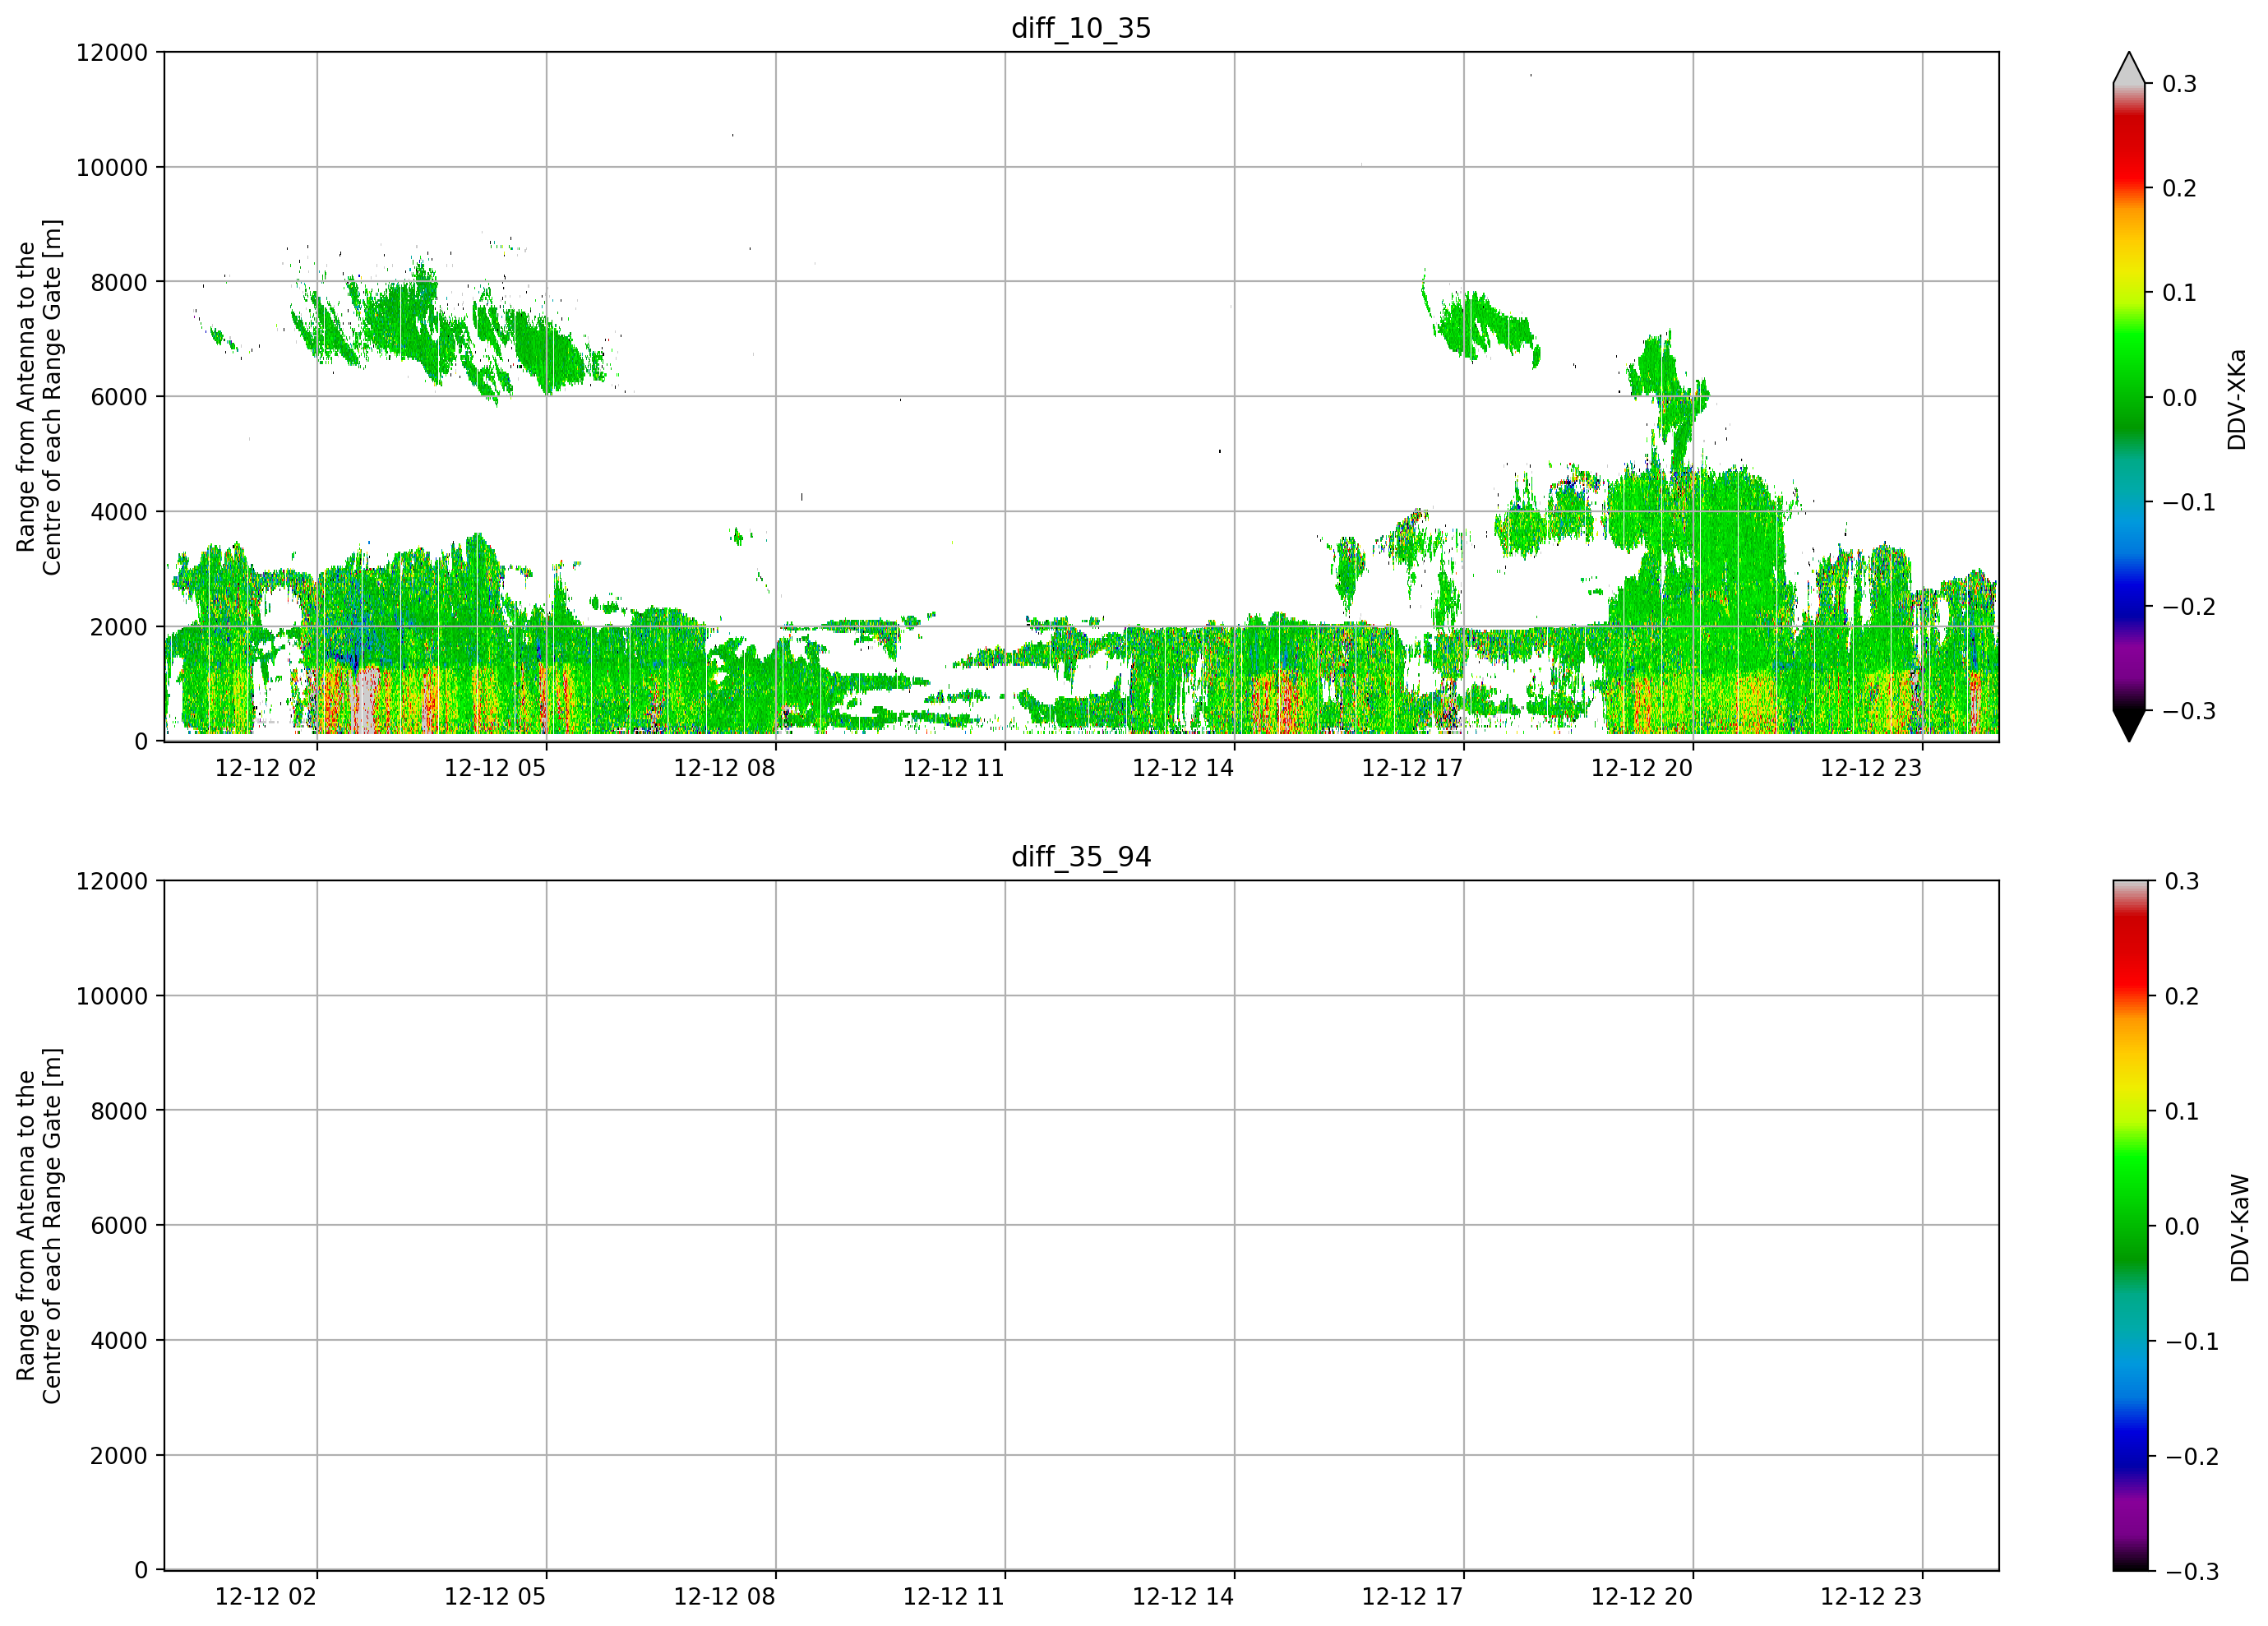
Task: Click the 12-12 14 tick label under bottom plot
Action: [x=1182, y=1597]
